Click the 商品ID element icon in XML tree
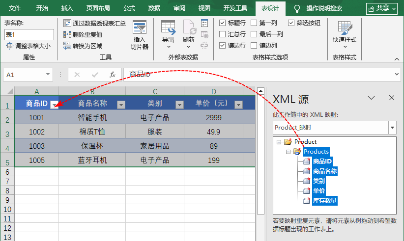404x241 pixels. coord(306,161)
